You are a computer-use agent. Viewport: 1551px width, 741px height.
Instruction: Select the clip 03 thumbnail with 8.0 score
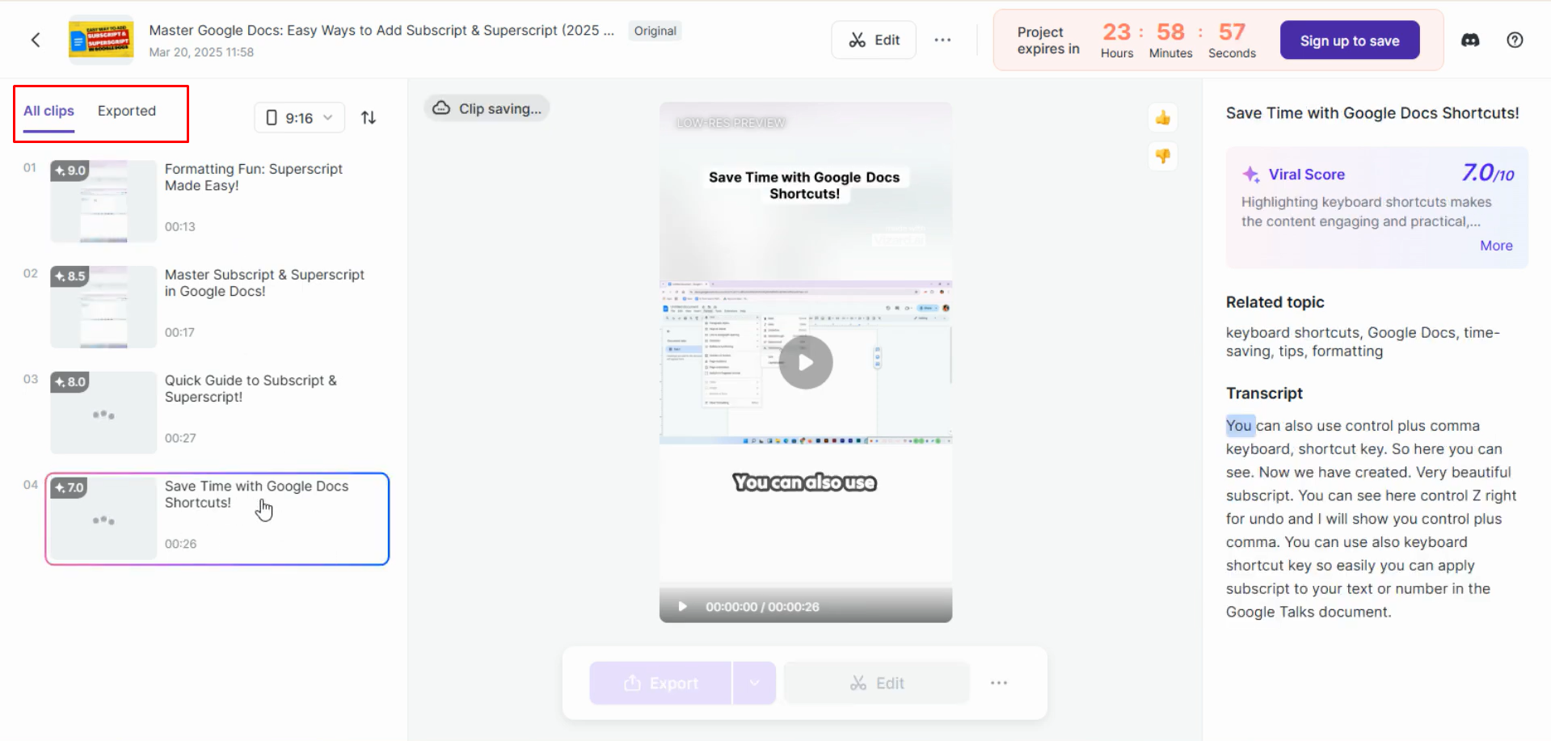tap(103, 412)
